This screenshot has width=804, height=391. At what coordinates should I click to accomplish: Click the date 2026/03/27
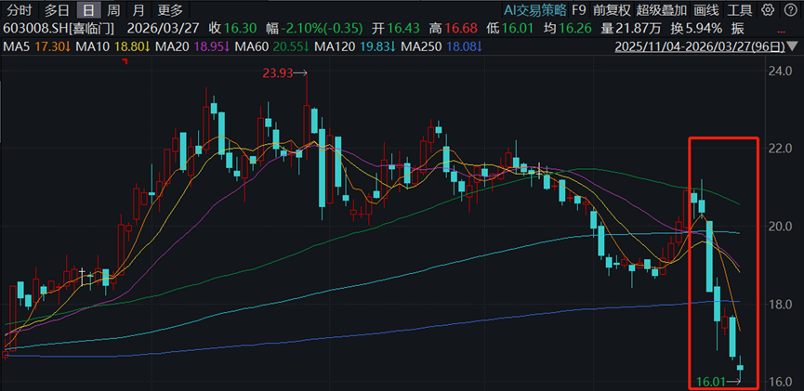163,28
